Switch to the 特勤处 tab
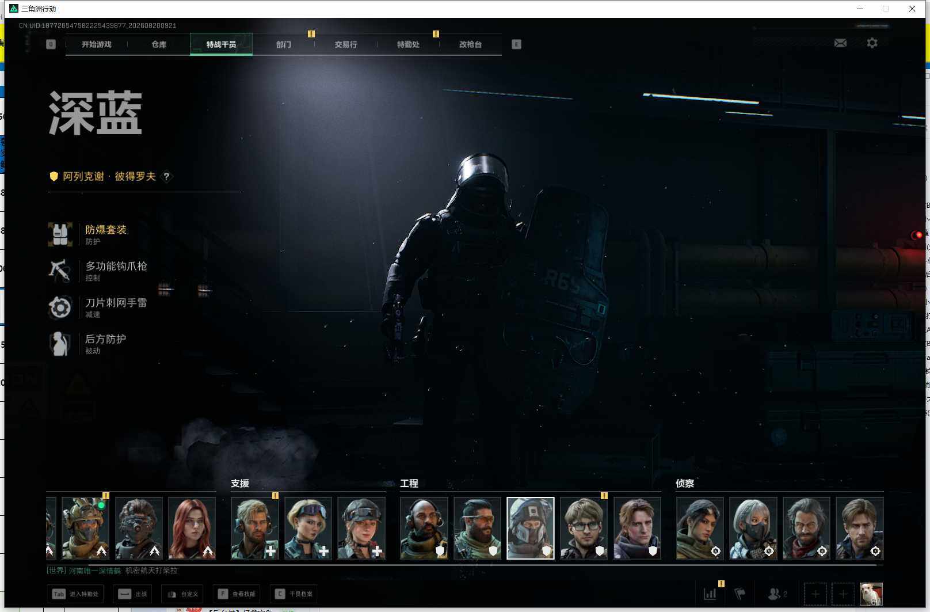 click(x=408, y=44)
